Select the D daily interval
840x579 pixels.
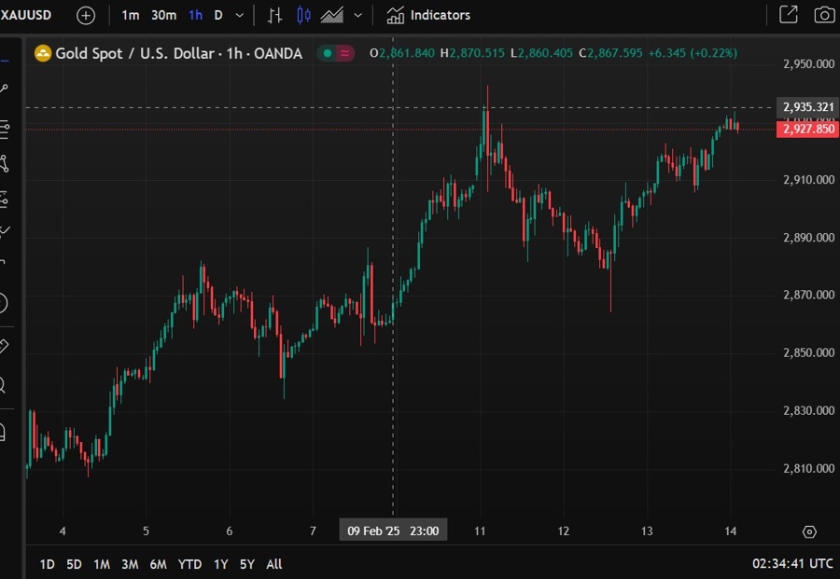point(218,15)
